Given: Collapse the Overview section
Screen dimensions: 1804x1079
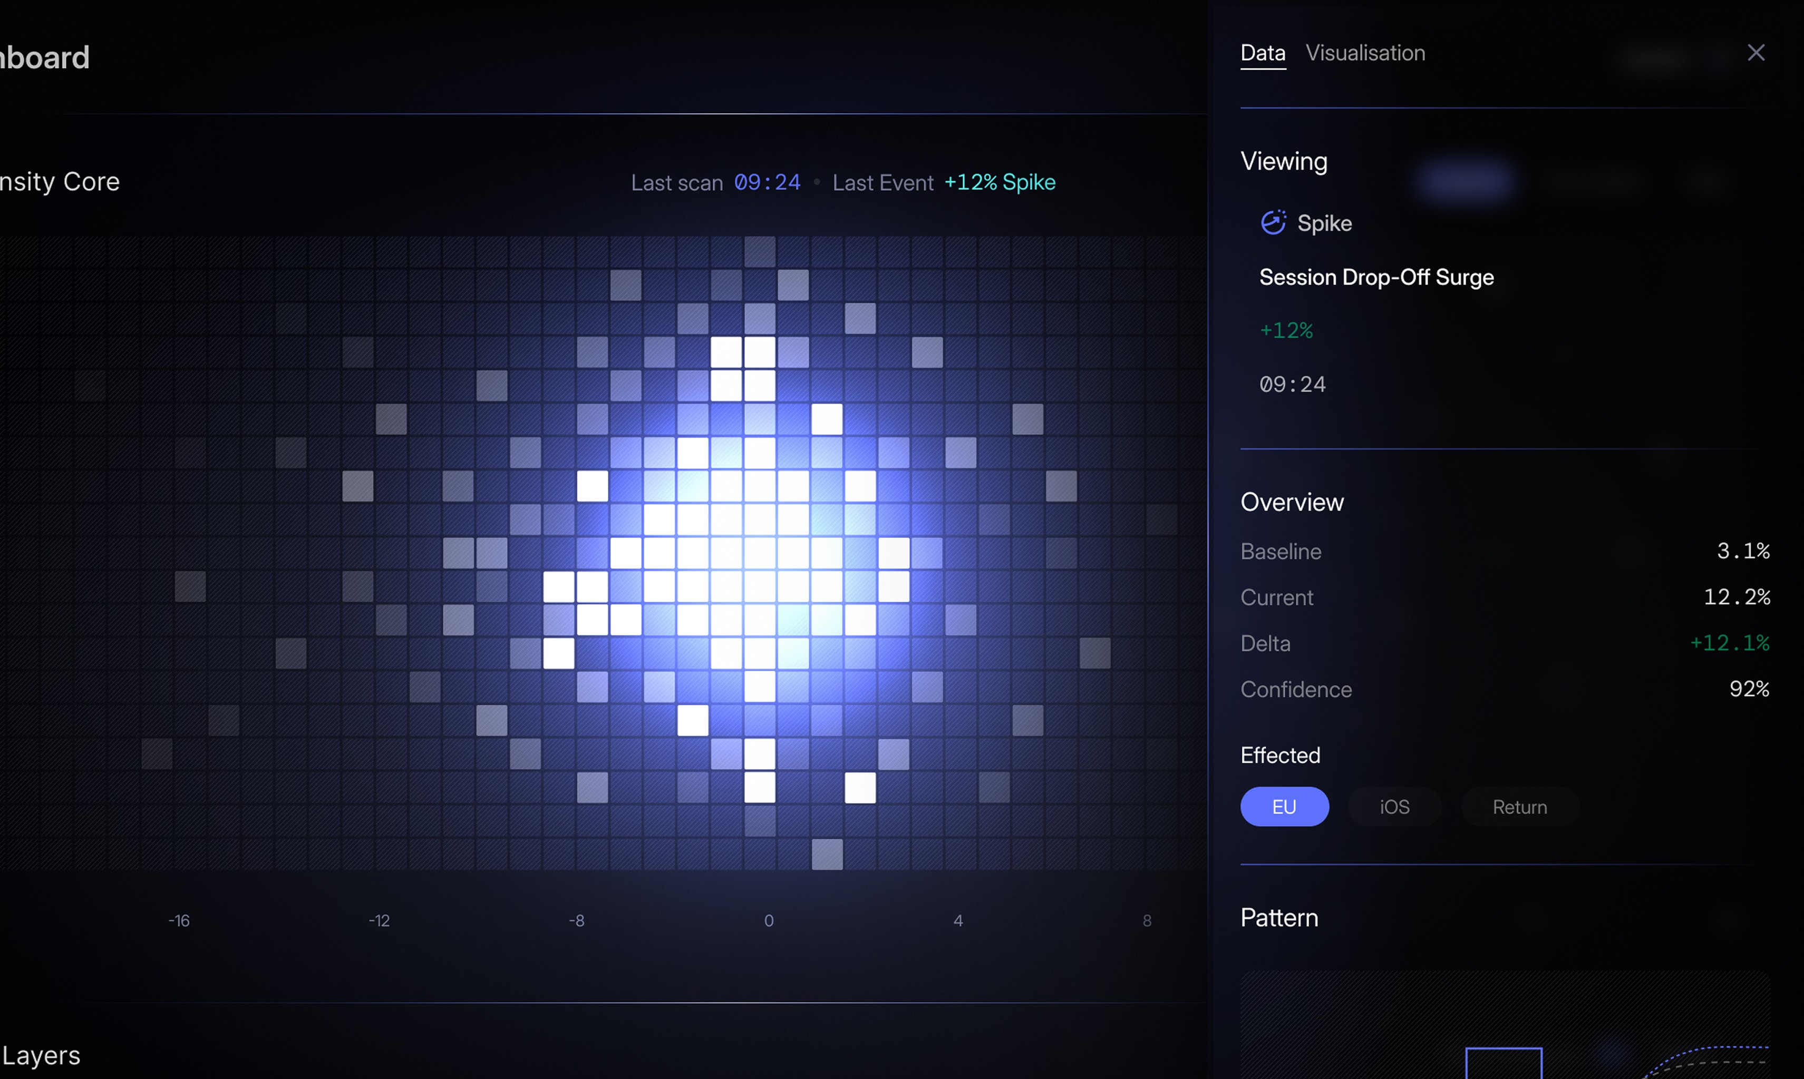Looking at the screenshot, I should (x=1292, y=502).
